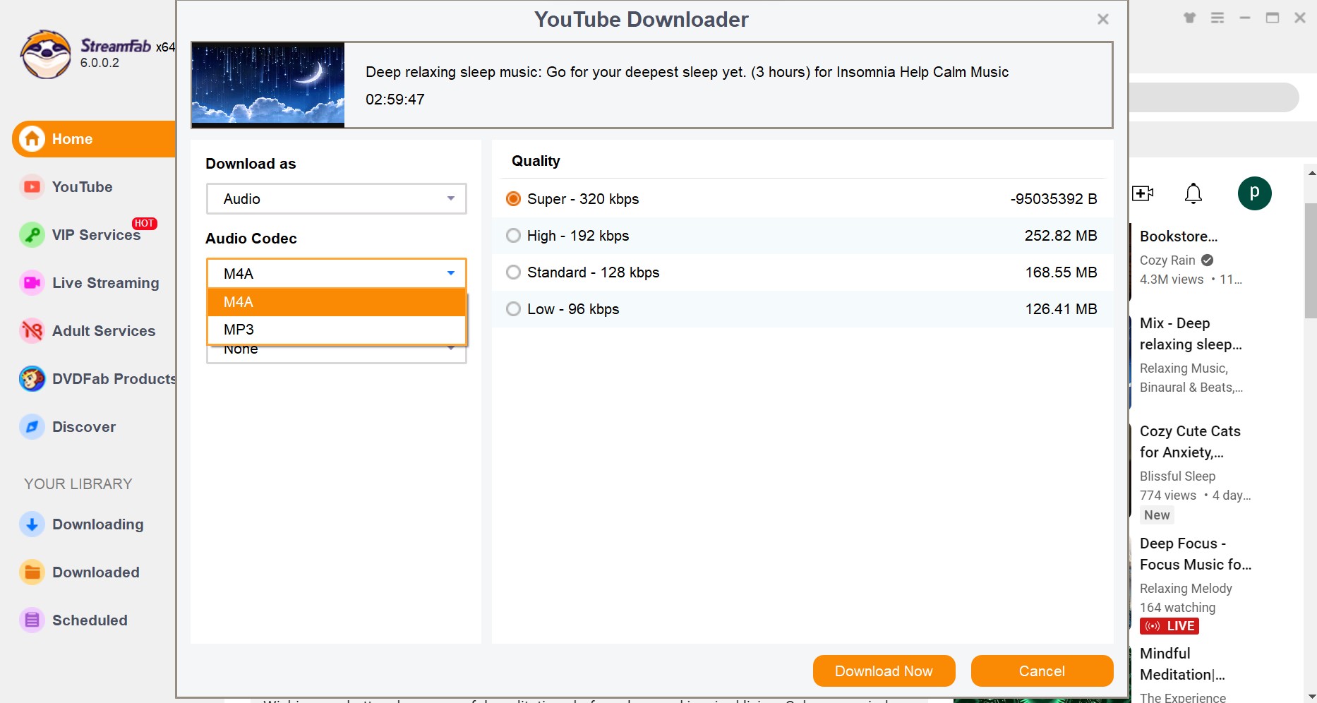Click the Live Streaming camera icon
1317x703 pixels.
tap(32, 283)
